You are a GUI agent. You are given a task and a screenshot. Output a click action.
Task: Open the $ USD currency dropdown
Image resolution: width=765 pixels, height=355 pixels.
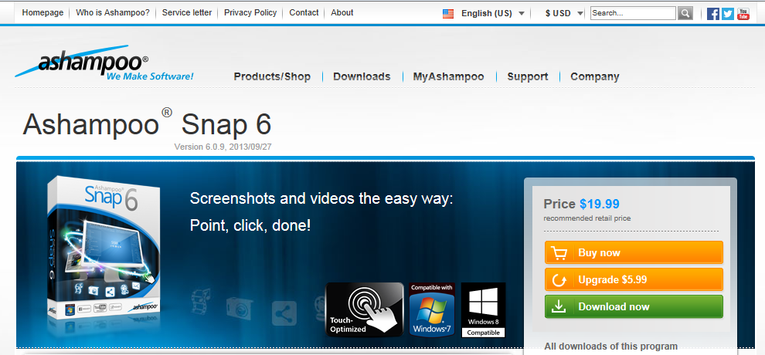coord(564,14)
